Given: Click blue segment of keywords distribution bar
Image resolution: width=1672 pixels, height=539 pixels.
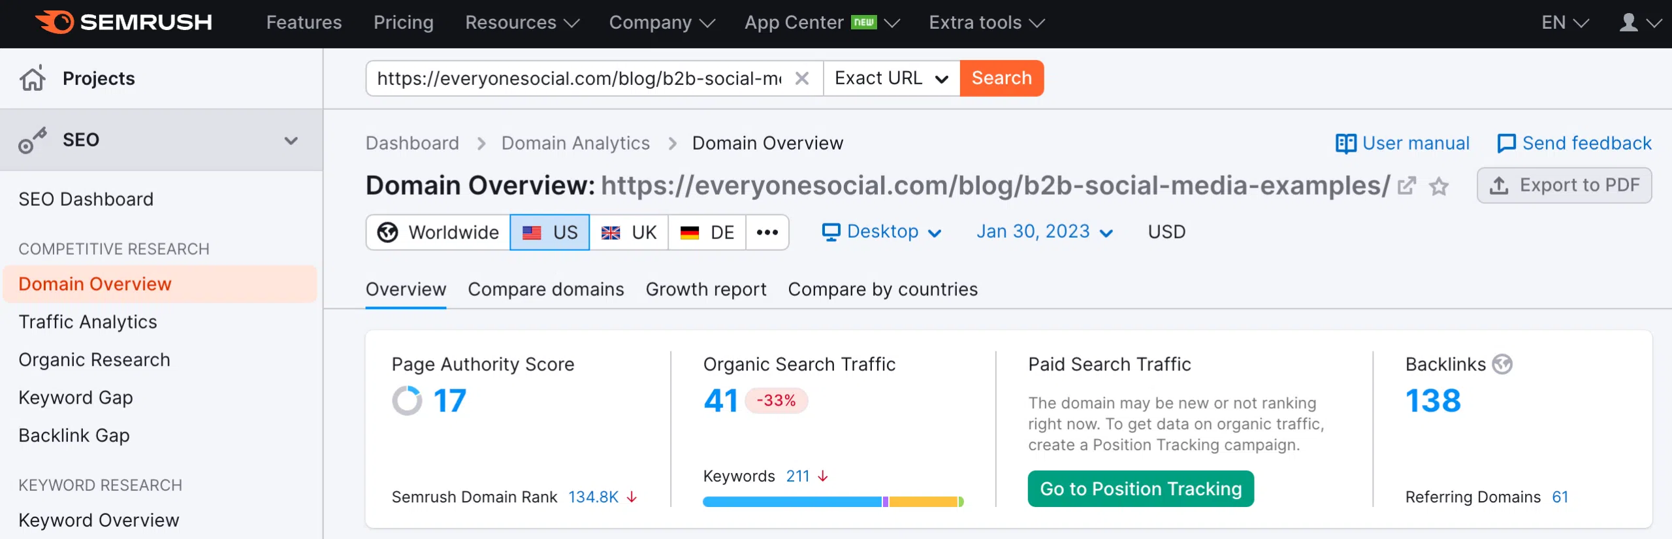Looking at the screenshot, I should click(x=792, y=502).
